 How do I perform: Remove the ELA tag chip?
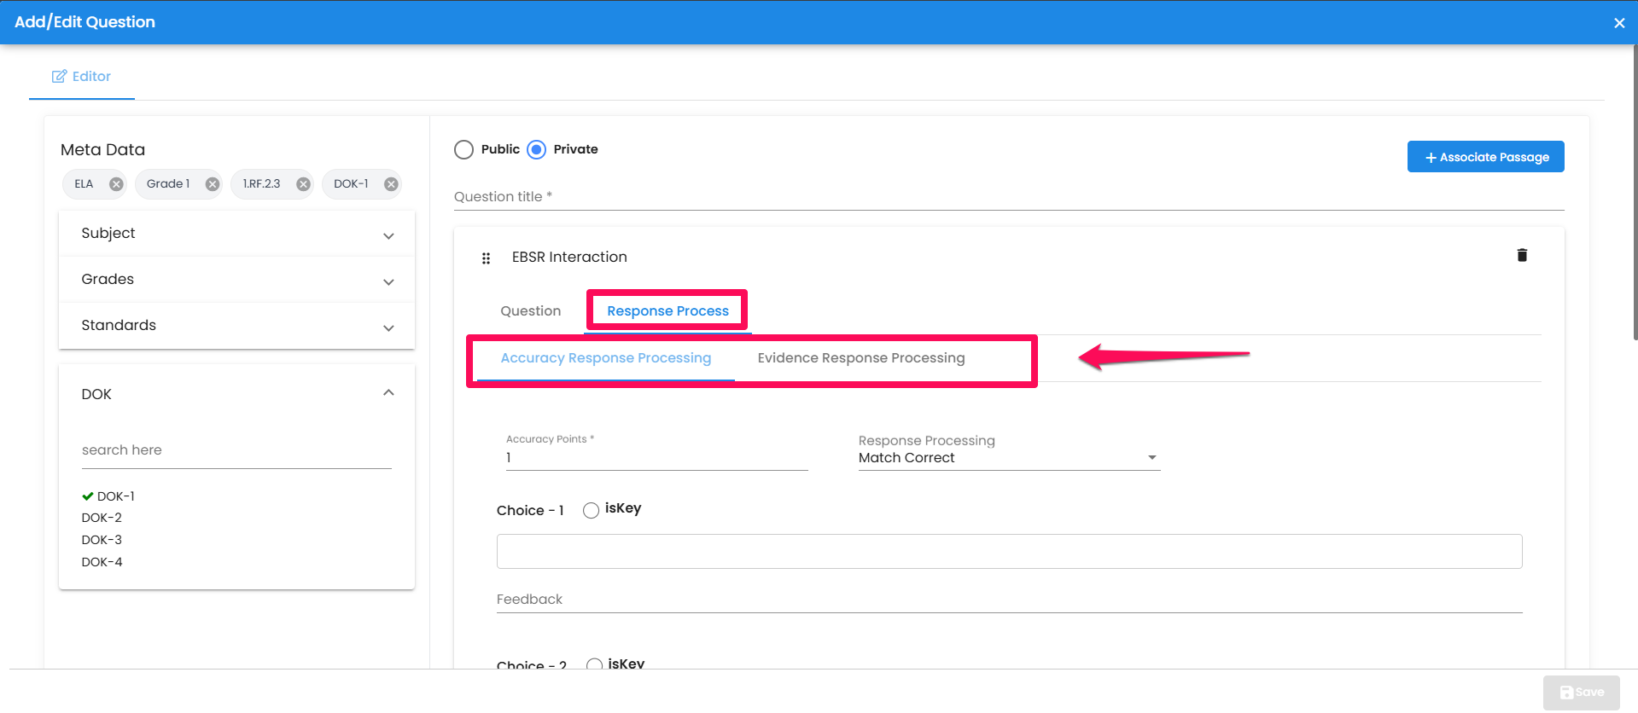(x=116, y=184)
